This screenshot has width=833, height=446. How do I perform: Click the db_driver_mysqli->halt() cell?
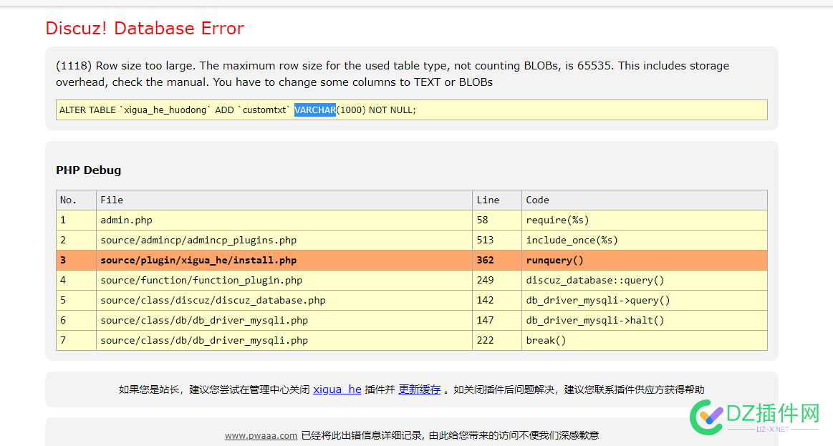645,320
